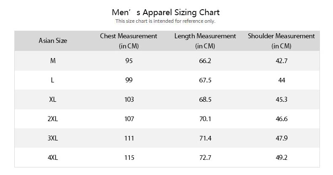Image resolution: width=333 pixels, height=175 pixels.
Task: Click chest value 95 for size M
Action: 129,61
